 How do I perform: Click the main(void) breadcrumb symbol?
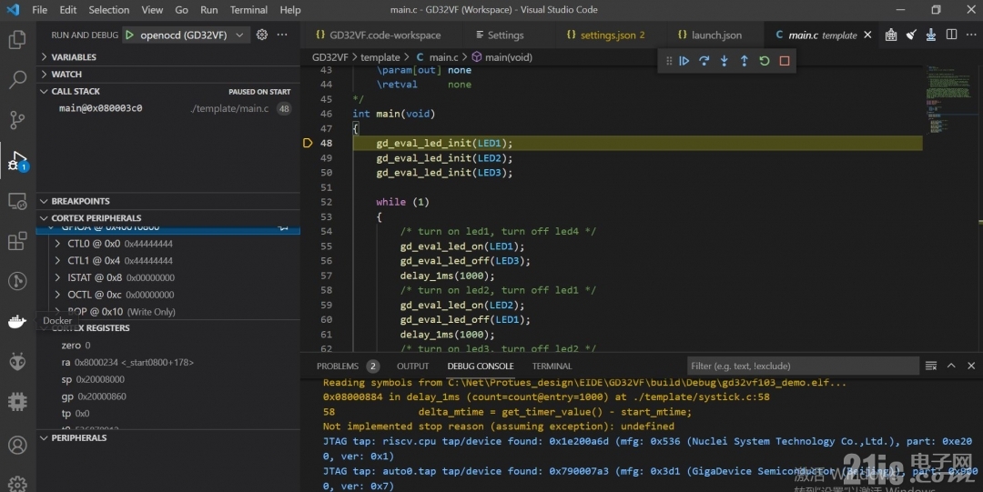coord(509,57)
